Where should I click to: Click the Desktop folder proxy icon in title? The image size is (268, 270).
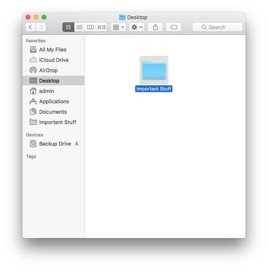122,17
